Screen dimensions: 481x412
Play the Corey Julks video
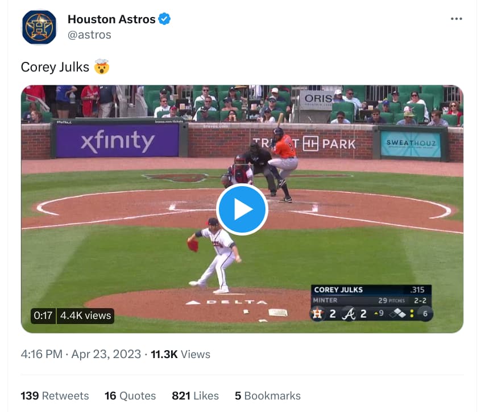(x=242, y=209)
